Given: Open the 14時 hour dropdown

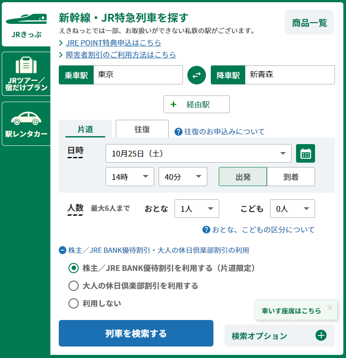Looking at the screenshot, I should coord(129,177).
